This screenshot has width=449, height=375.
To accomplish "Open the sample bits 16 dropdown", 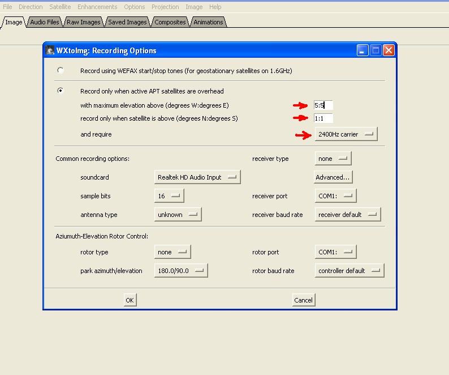I will [169, 195].
